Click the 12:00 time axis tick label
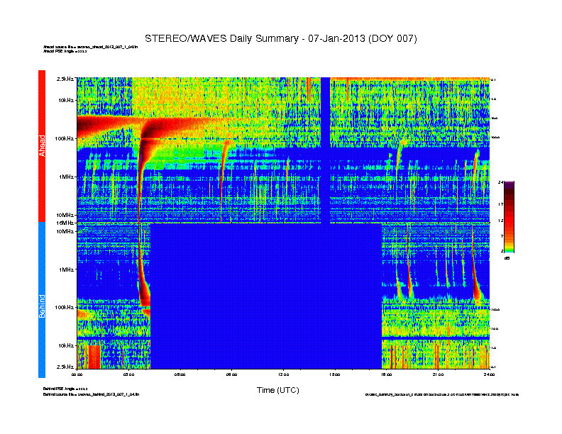 (283, 374)
